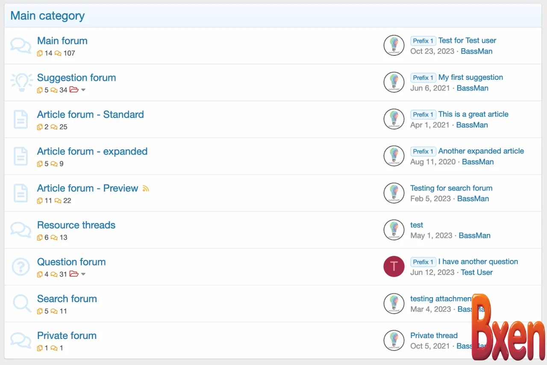Viewport: 547px width, 365px height.
Task: Expand the sub-forums dropdown arrow under Suggestion forum
Action: (x=83, y=90)
